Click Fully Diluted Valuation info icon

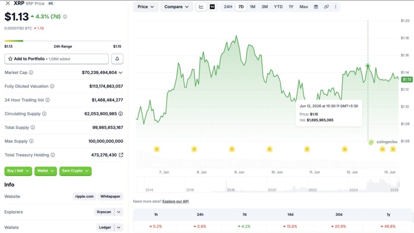[52, 86]
